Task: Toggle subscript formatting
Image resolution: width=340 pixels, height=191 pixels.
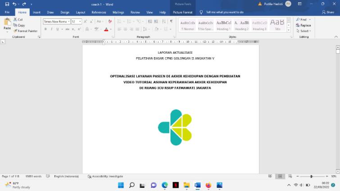Action: click(x=73, y=29)
